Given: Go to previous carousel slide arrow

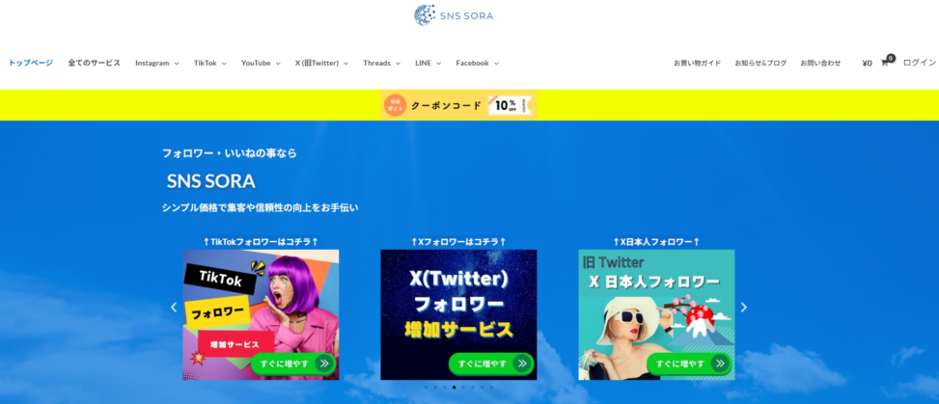Looking at the screenshot, I should point(174,307).
